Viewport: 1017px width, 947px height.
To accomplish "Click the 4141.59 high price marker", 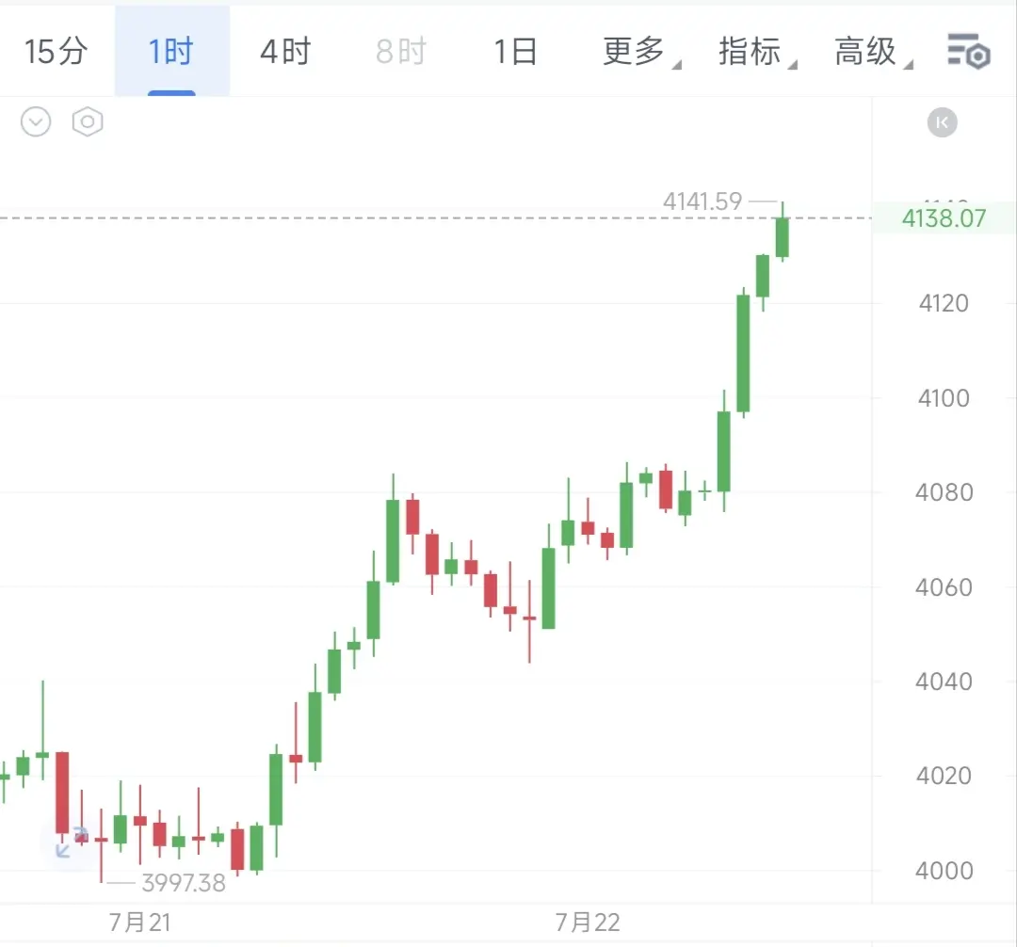I will point(702,201).
